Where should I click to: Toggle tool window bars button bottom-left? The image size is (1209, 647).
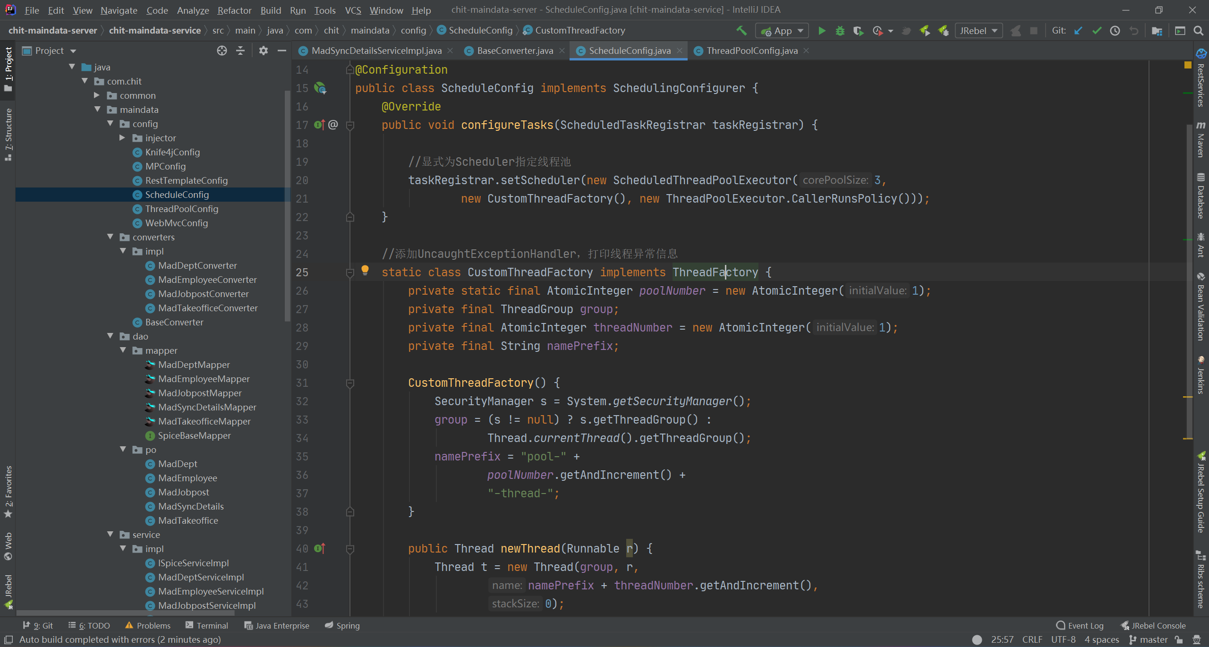point(8,639)
